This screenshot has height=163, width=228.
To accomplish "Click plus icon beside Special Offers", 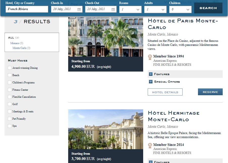I will (x=151, y=82).
